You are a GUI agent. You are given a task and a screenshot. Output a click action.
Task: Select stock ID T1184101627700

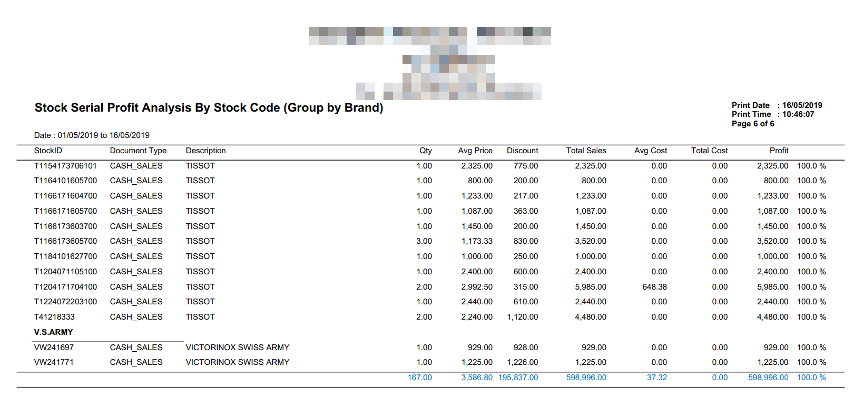(66, 256)
